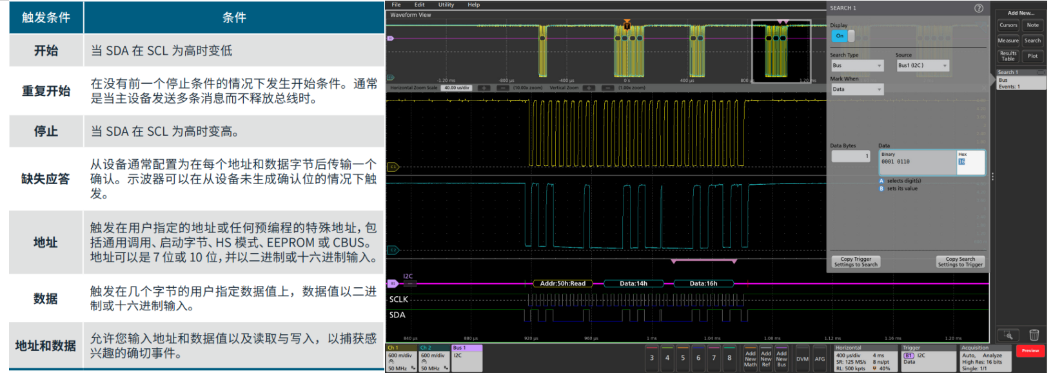1053x378 pixels.
Task: Expand the Source Bus1 (I2C) dropdown
Action: 923,66
